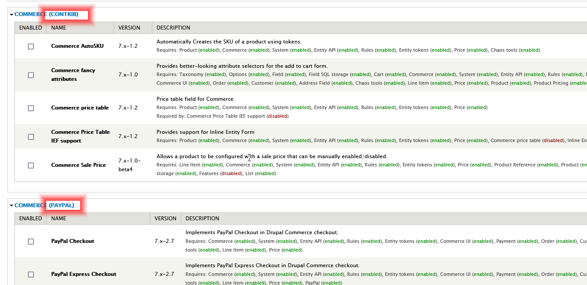The image size is (587, 285).
Task: Select the Commerce price table module name
Action: pos(80,108)
